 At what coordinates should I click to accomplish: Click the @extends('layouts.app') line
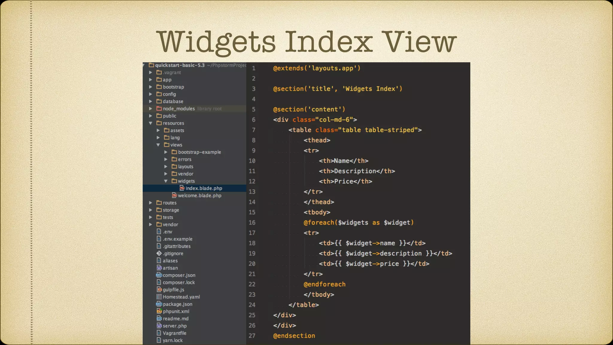pyautogui.click(x=317, y=68)
